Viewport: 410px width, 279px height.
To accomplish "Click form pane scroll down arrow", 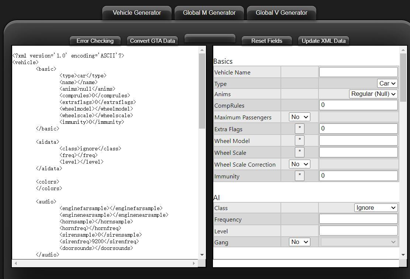I will point(403,255).
